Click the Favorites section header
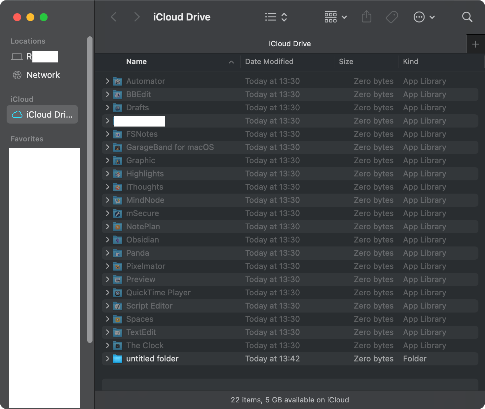This screenshot has height=409, width=485. tap(27, 139)
